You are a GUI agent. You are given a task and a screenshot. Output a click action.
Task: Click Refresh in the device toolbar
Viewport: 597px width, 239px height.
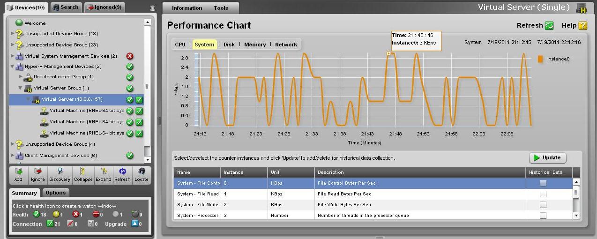coord(123,172)
